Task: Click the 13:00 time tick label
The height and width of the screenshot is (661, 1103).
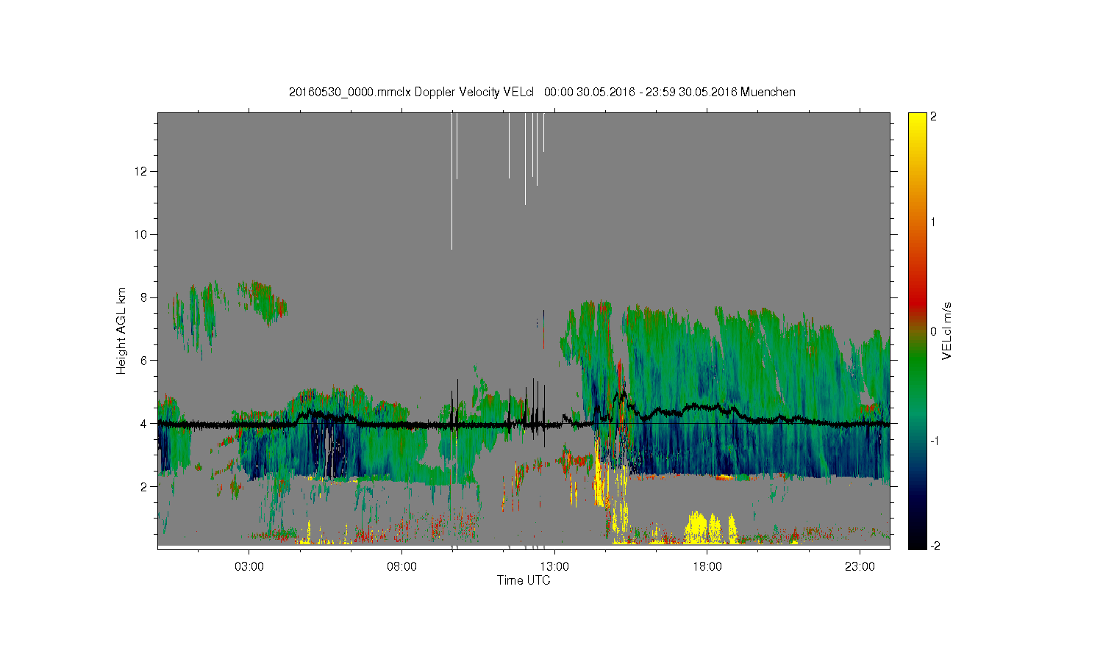Action: coord(554,567)
